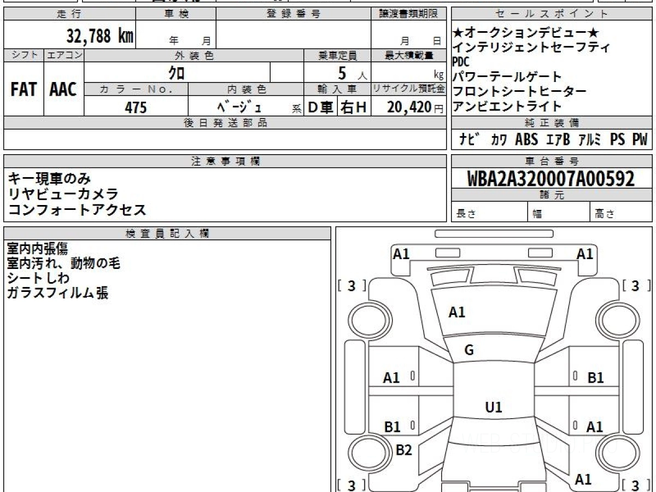The height and width of the screenshot is (492, 656).
Task: Click the シフト header
Action: [24, 55]
